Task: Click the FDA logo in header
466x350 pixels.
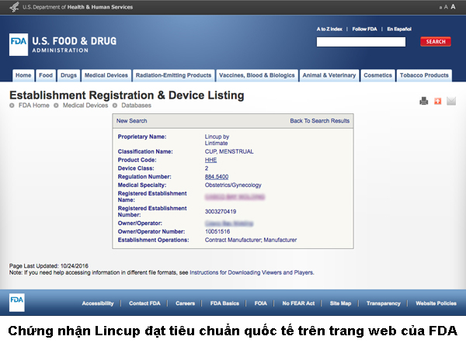Action: 19,44
